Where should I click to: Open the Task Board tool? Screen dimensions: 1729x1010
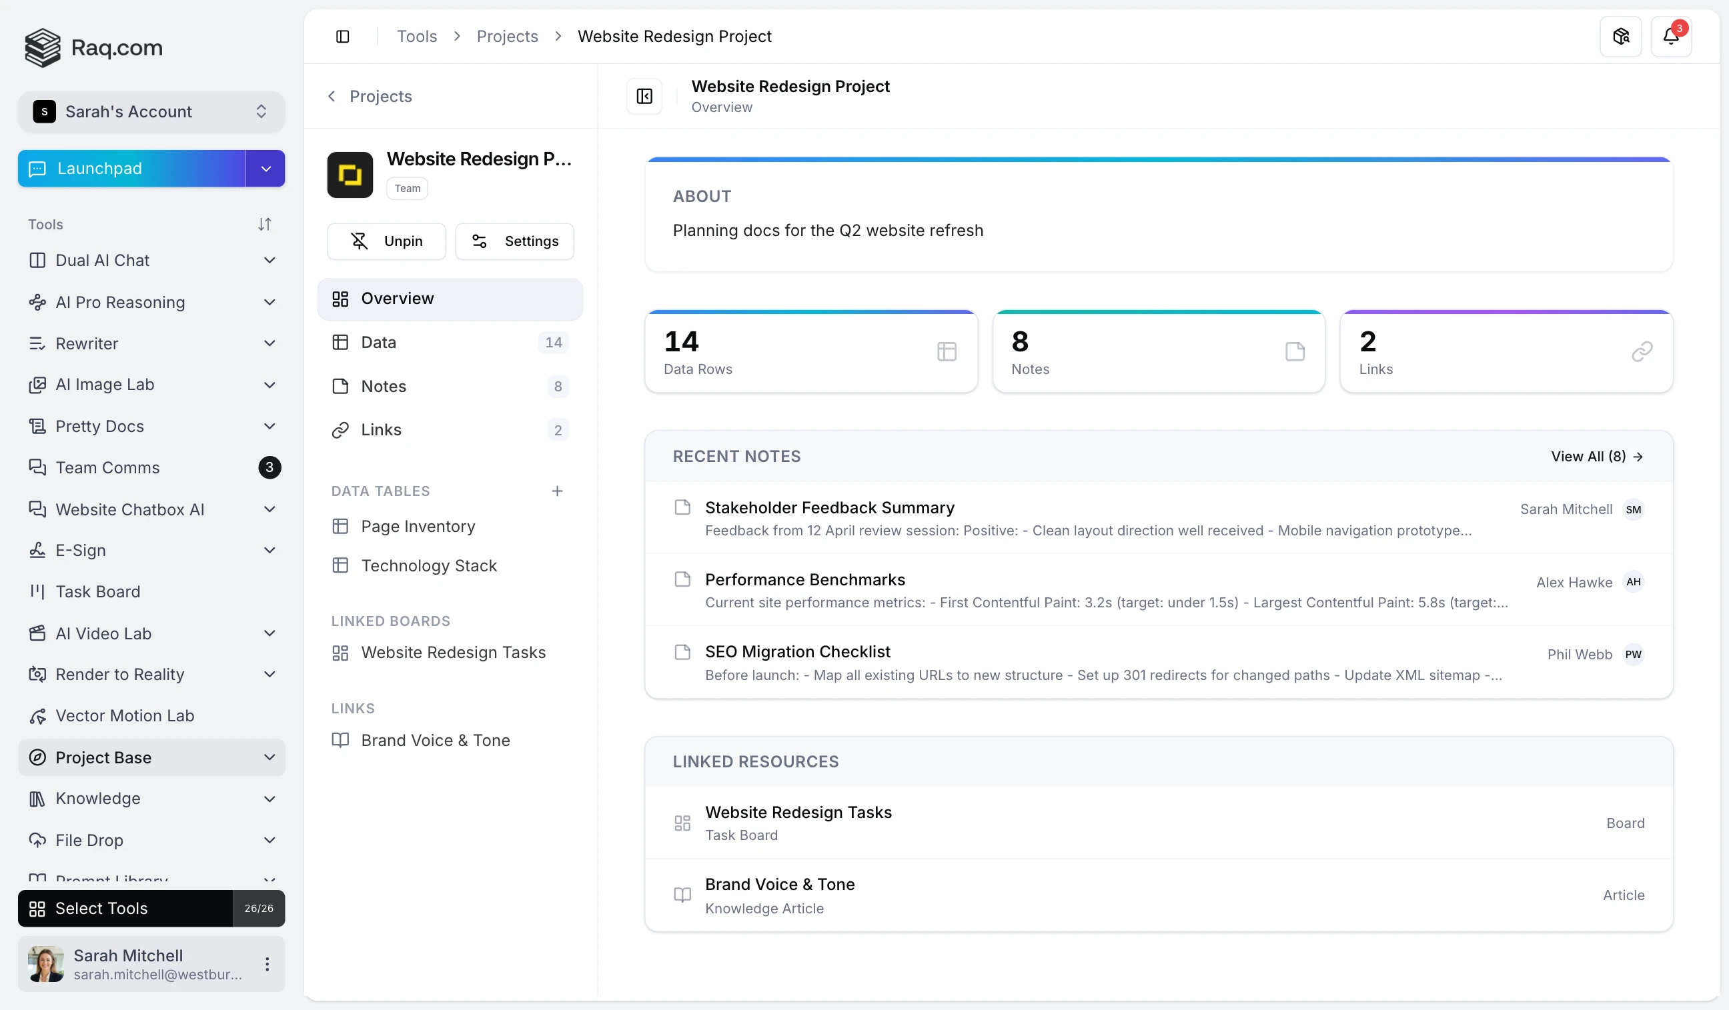click(97, 592)
